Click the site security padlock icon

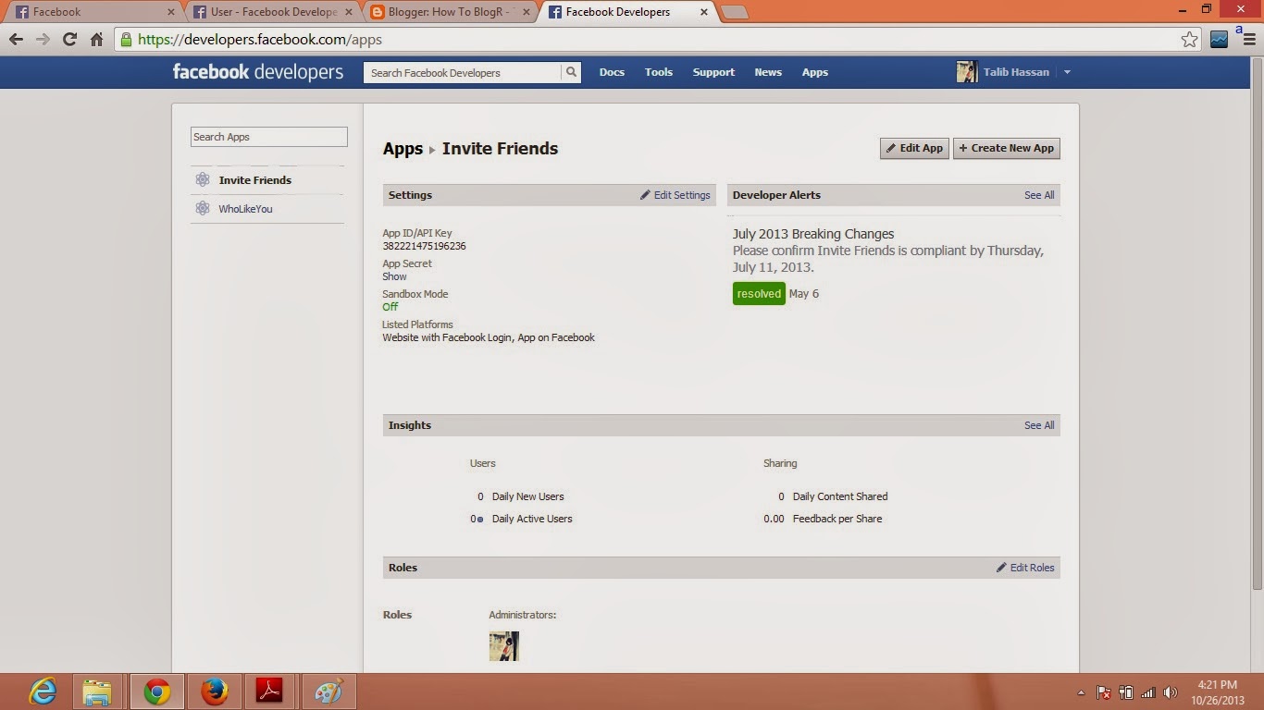point(126,40)
